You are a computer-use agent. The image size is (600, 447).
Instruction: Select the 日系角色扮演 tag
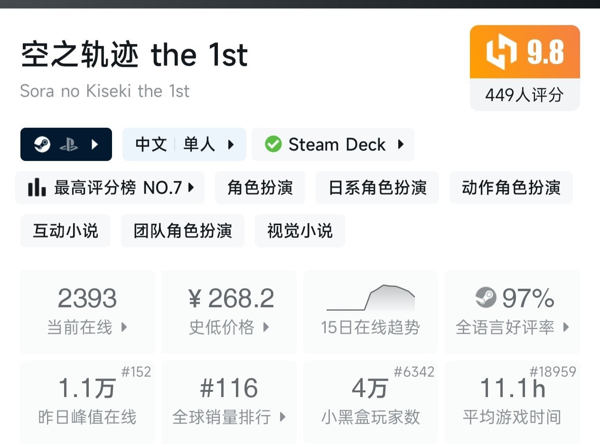377,188
